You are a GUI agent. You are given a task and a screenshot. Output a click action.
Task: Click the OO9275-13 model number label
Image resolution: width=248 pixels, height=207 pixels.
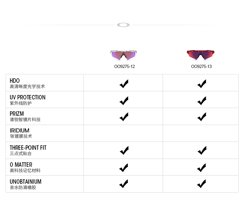point(201,66)
